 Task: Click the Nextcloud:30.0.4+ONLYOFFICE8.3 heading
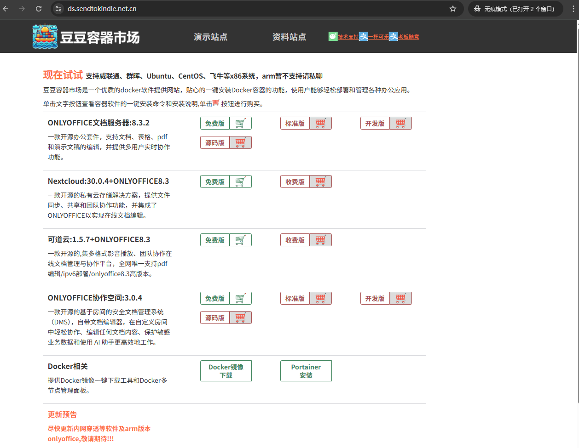point(108,181)
